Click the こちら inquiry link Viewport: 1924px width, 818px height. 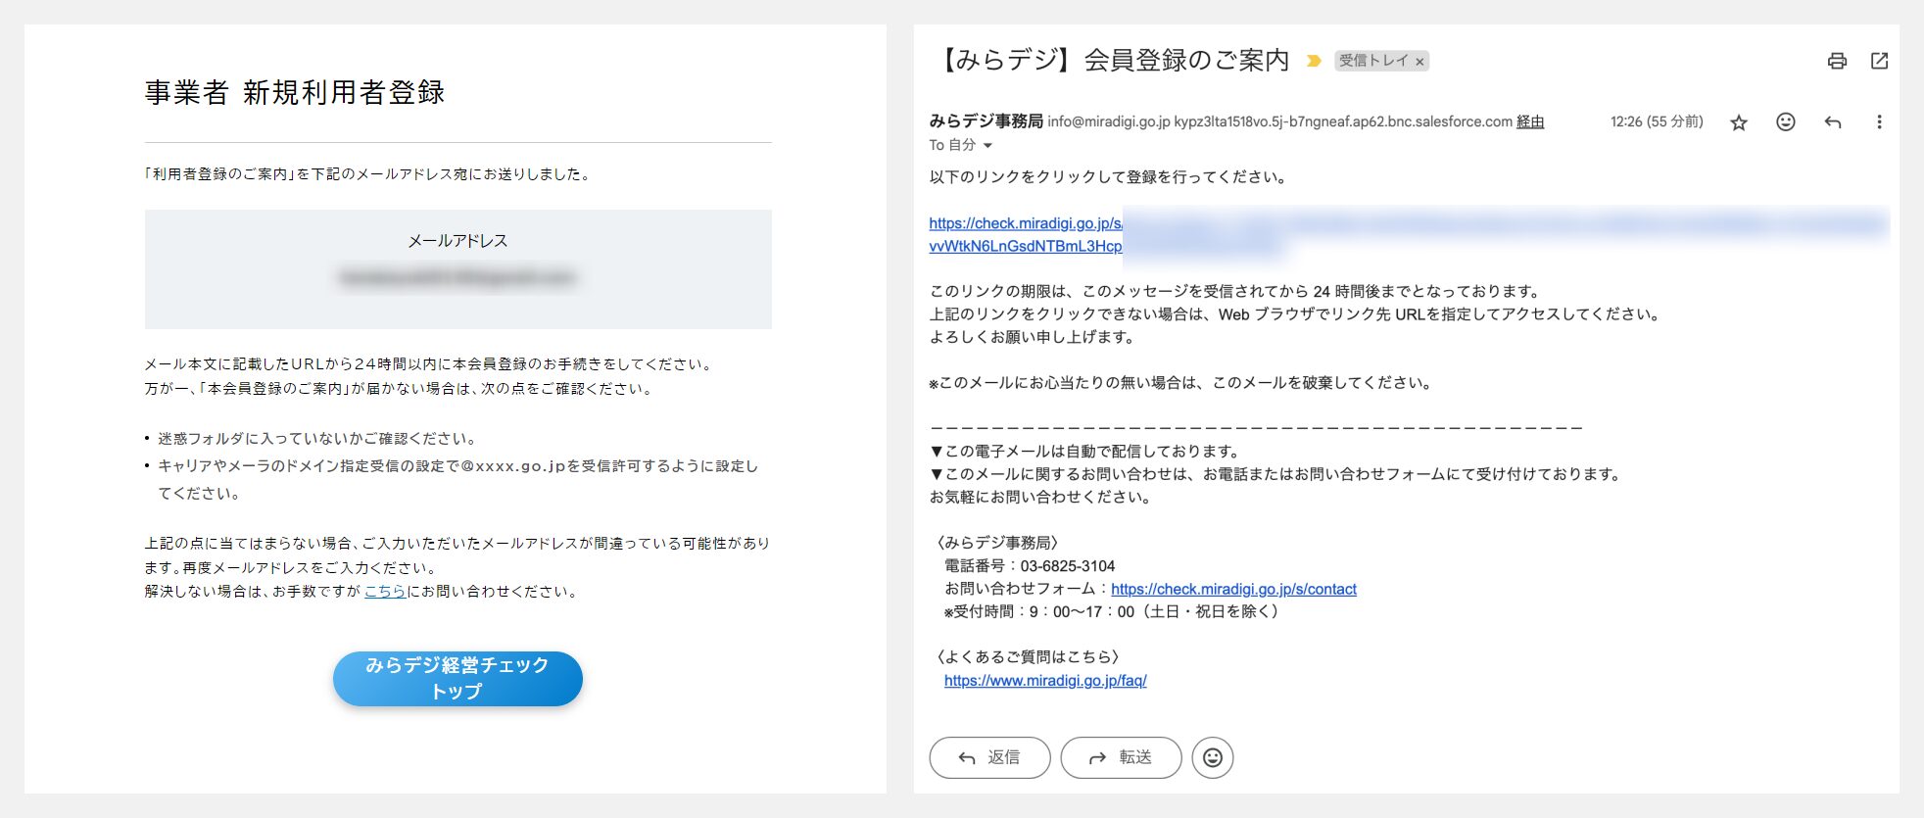(385, 592)
